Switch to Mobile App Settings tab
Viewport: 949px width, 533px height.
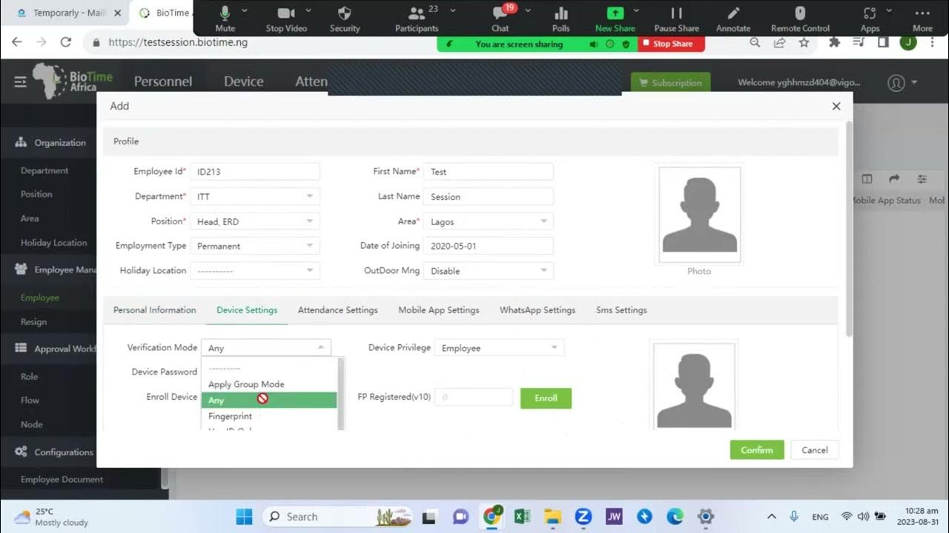point(439,310)
